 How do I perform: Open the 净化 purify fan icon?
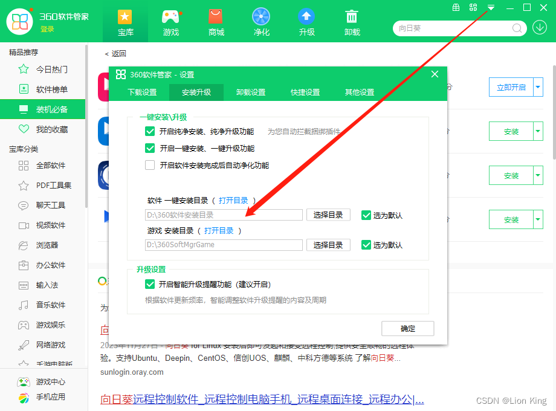(x=261, y=17)
